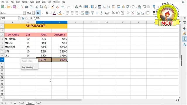This screenshot has height=105, width=187.
Task: Click the horizontal scrollbar thumb
Action: pyautogui.click(x=42, y=100)
